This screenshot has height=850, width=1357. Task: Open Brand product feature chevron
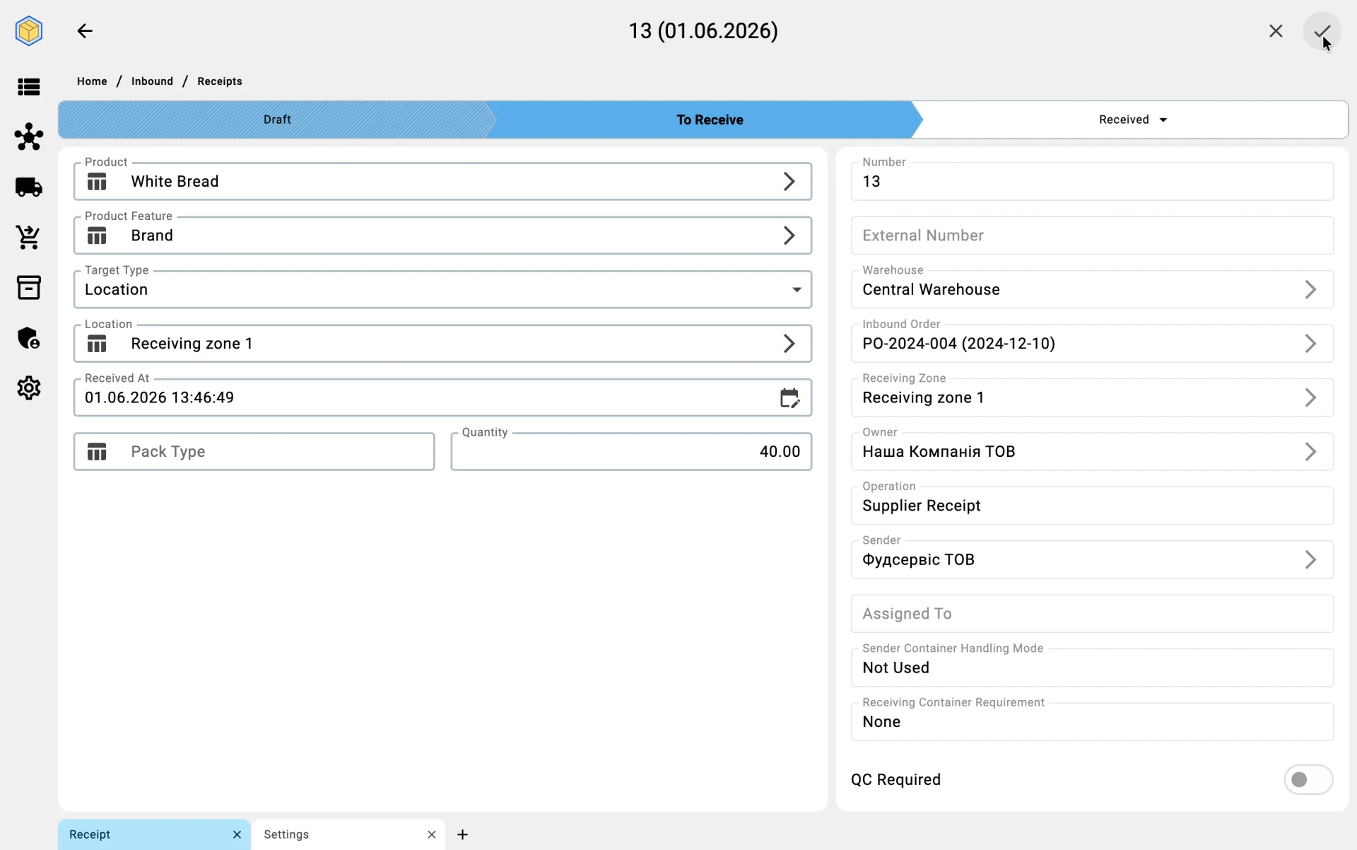789,235
